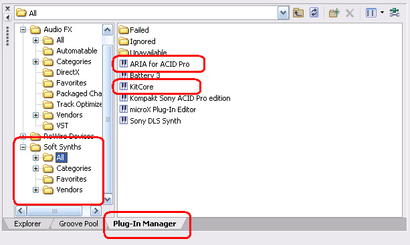Click the Up One Level folder icon
Screen dimensions: 410x245
click(298, 13)
